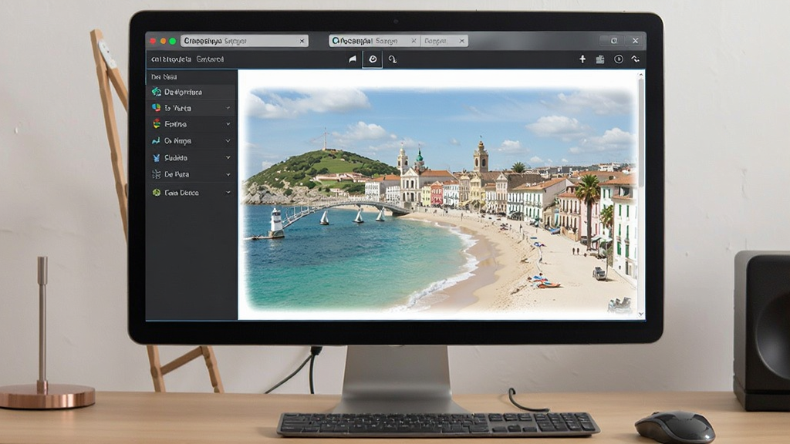Click the green zoom traffic-light button
The width and height of the screenshot is (790, 444).
[x=172, y=41]
